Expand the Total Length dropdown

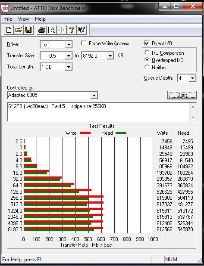pos(69,67)
